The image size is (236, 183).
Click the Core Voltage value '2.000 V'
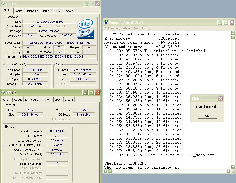pos(67,35)
